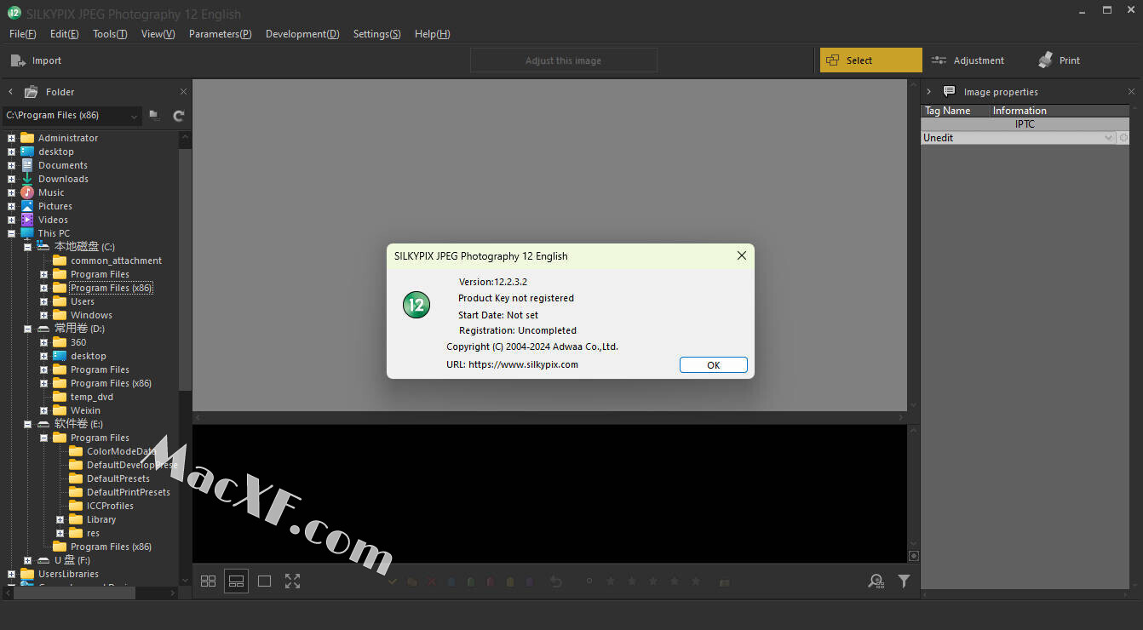Image resolution: width=1143 pixels, height=630 pixels.
Task: Click the Import button
Action: coord(36,60)
